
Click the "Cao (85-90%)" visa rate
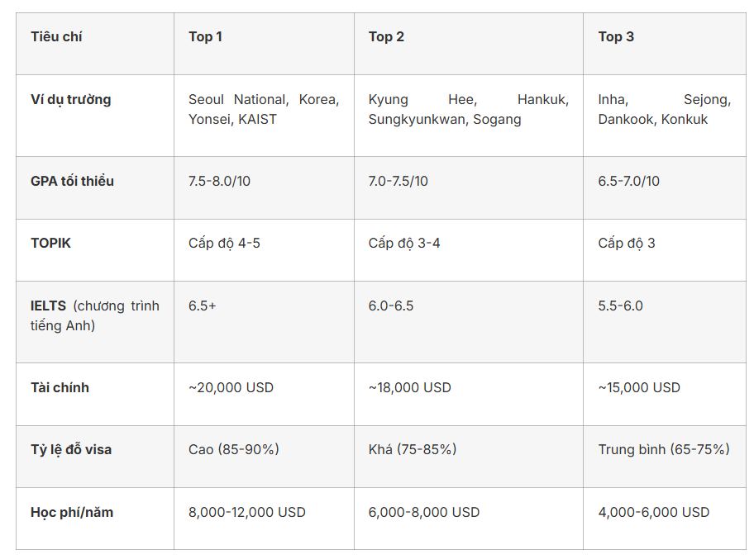(x=234, y=449)
